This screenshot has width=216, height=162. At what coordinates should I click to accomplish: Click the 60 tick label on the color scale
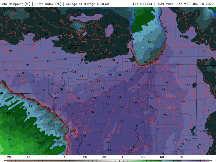tap(162, 157)
